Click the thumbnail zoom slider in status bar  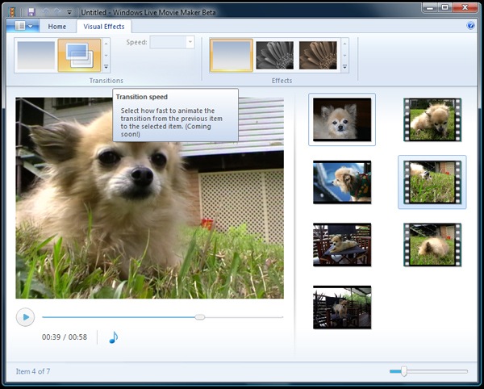pyautogui.click(x=404, y=371)
